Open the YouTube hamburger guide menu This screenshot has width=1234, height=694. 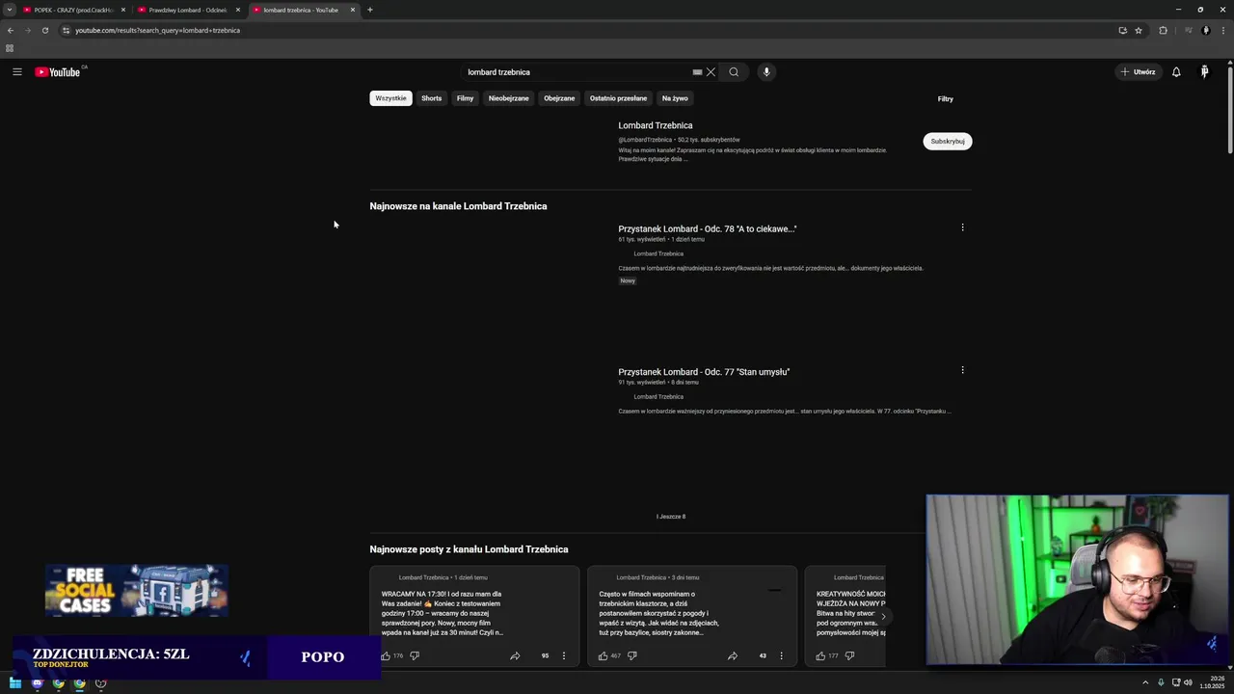click(17, 72)
